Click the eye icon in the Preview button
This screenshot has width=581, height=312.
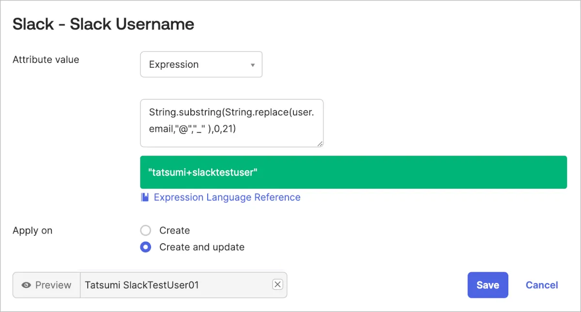27,285
